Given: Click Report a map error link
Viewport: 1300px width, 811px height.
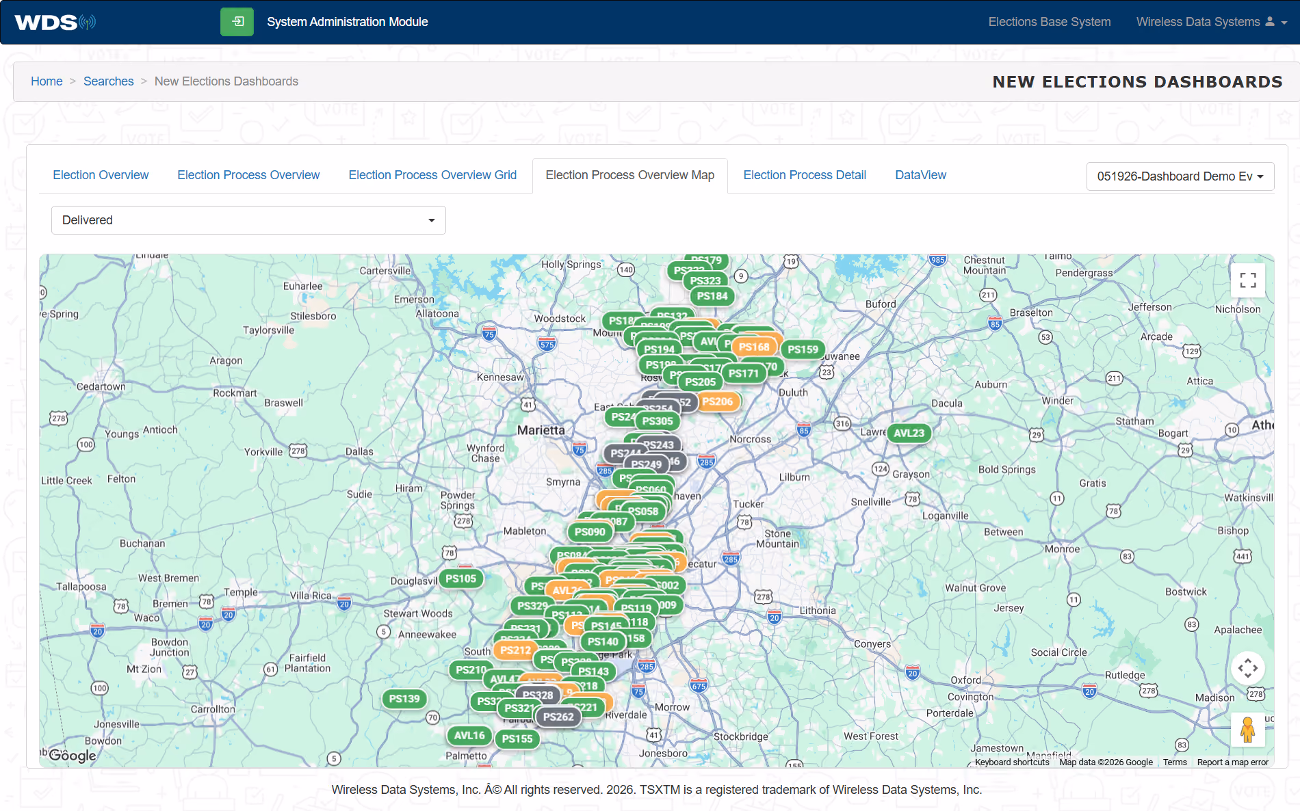Looking at the screenshot, I should coord(1233,762).
